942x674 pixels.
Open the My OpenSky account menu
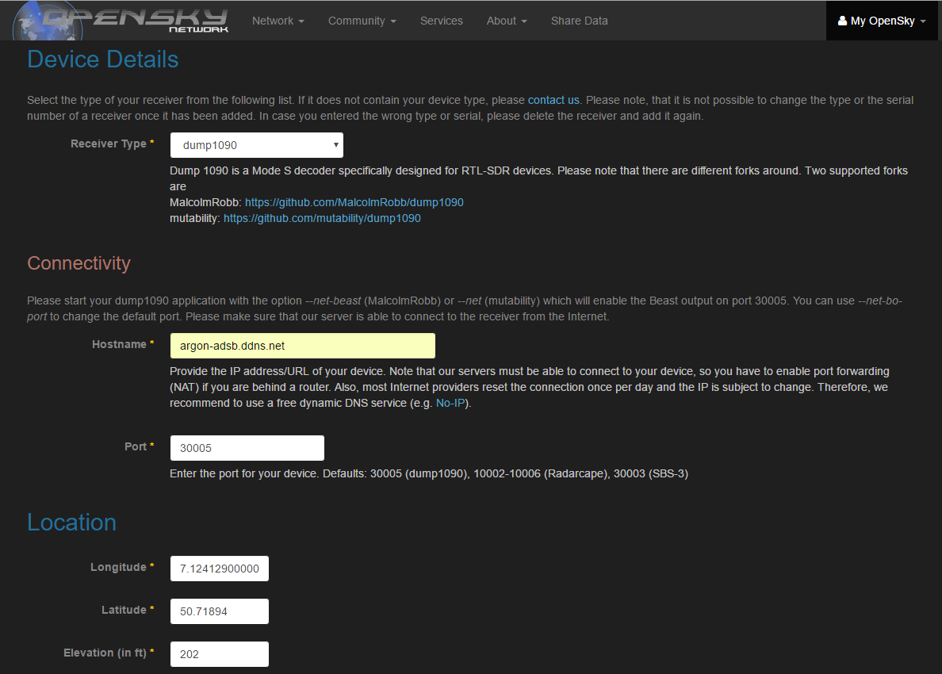pyautogui.click(x=882, y=21)
